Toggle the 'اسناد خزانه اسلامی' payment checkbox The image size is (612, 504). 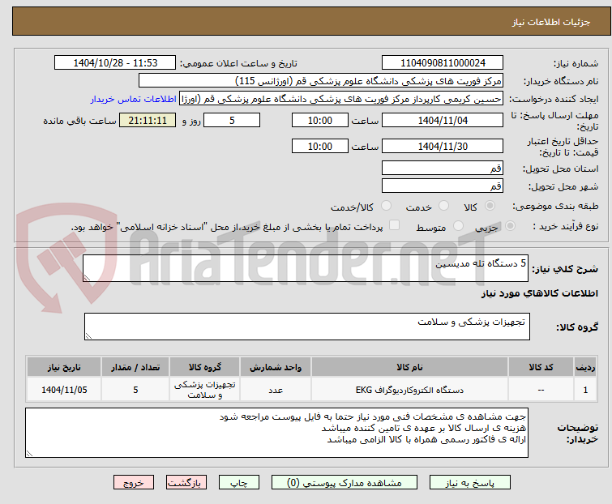pos(395,225)
